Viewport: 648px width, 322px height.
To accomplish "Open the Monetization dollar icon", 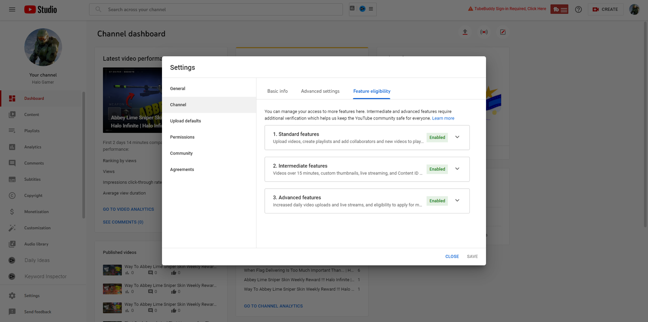I will coord(12,212).
